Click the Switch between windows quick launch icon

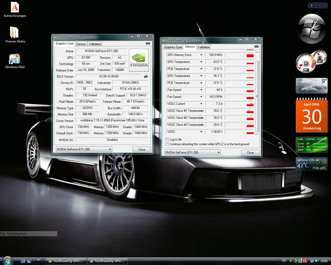click(29, 261)
